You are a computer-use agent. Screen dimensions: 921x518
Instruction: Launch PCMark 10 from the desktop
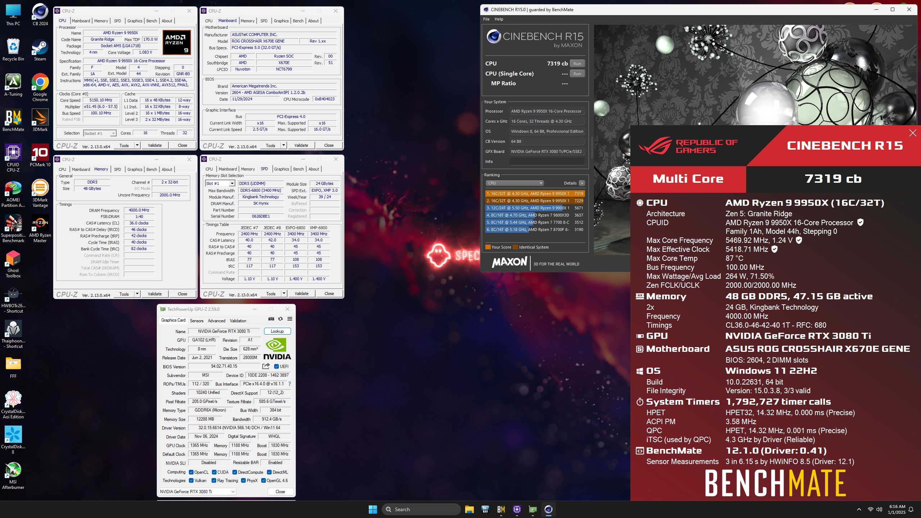point(40,155)
